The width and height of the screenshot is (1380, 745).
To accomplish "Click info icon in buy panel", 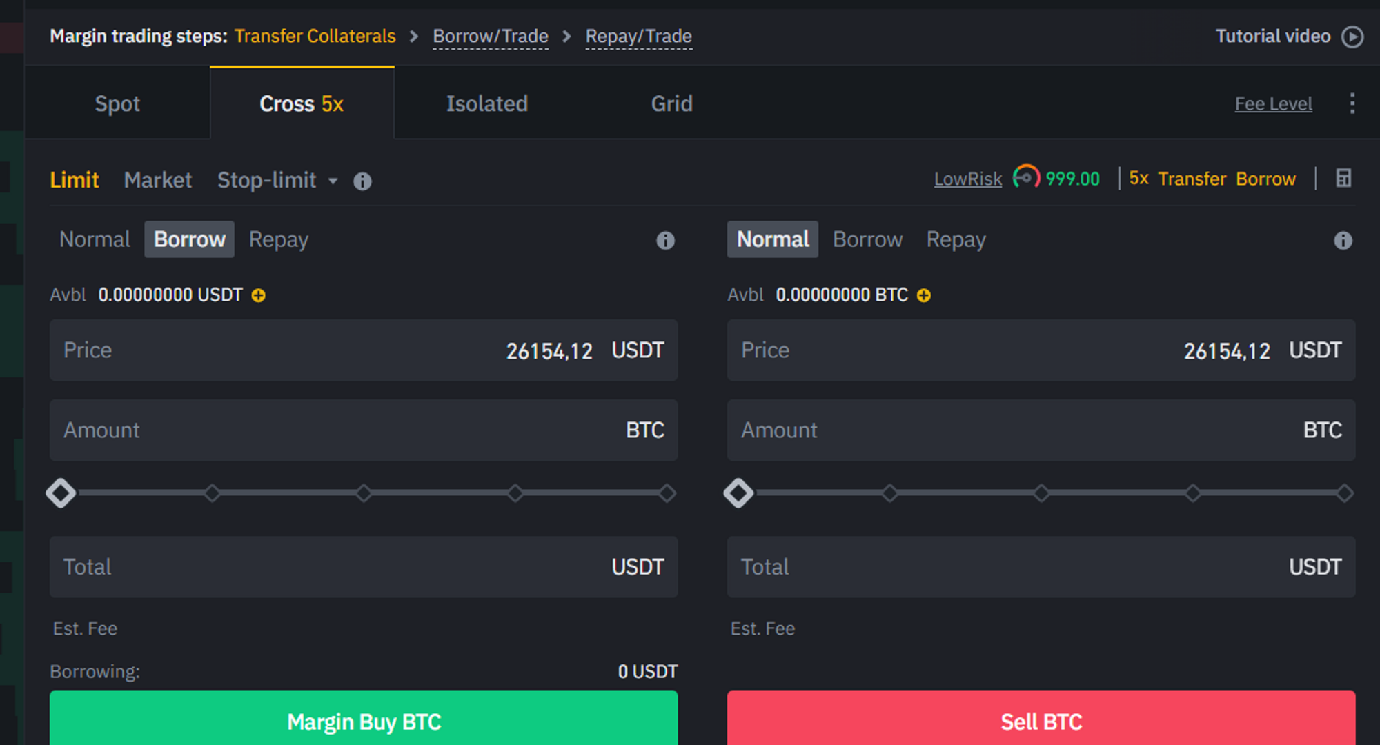I will [x=665, y=241].
